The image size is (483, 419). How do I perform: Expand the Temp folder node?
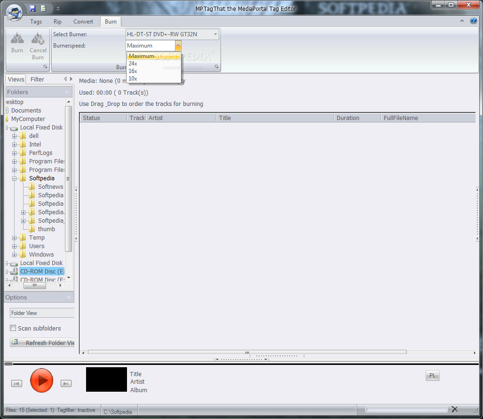click(x=14, y=238)
